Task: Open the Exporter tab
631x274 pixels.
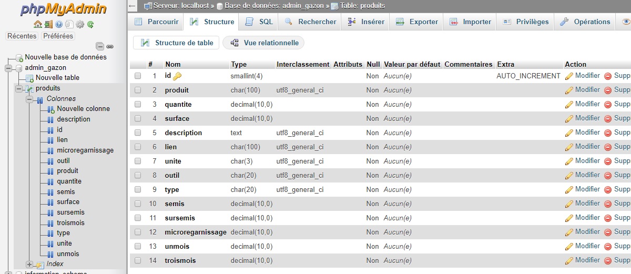Action: point(416,22)
